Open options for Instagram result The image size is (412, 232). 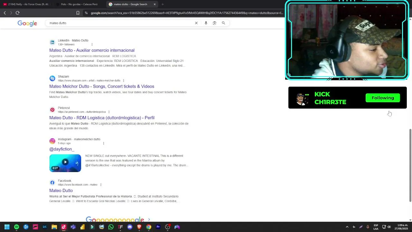(103, 143)
